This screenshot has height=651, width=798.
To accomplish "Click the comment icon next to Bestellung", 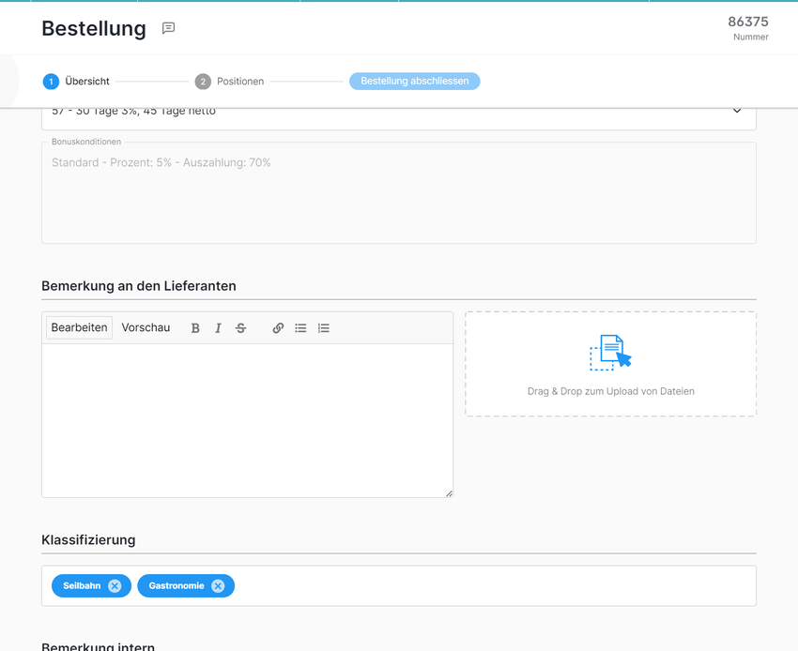I will (x=168, y=28).
